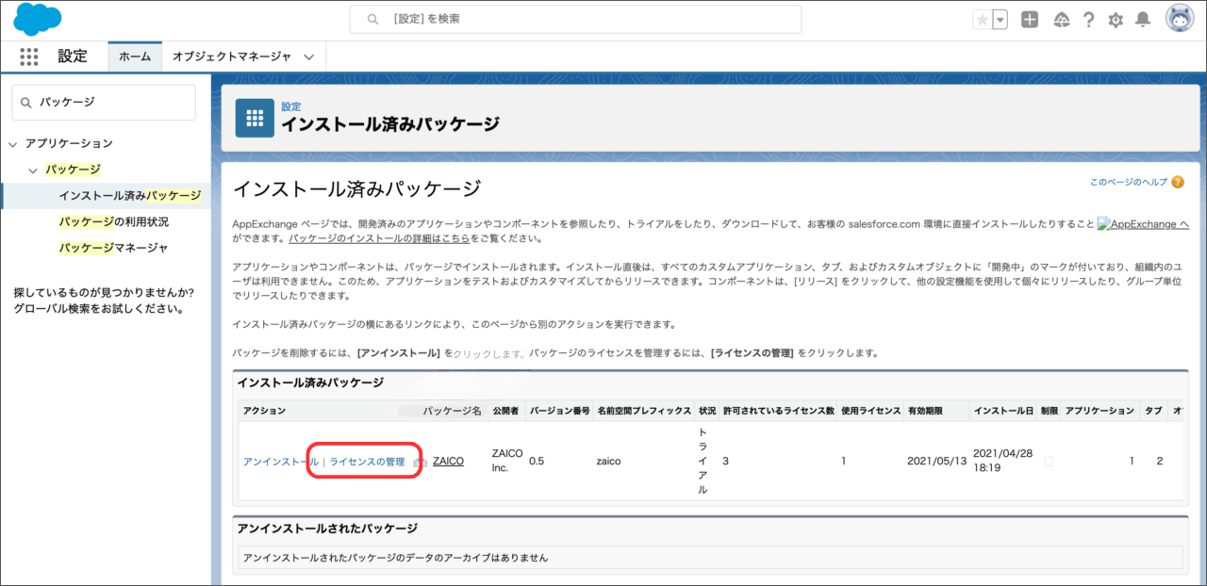Switch to the ホーム tab
Screen dimensions: 1207x586
point(135,57)
